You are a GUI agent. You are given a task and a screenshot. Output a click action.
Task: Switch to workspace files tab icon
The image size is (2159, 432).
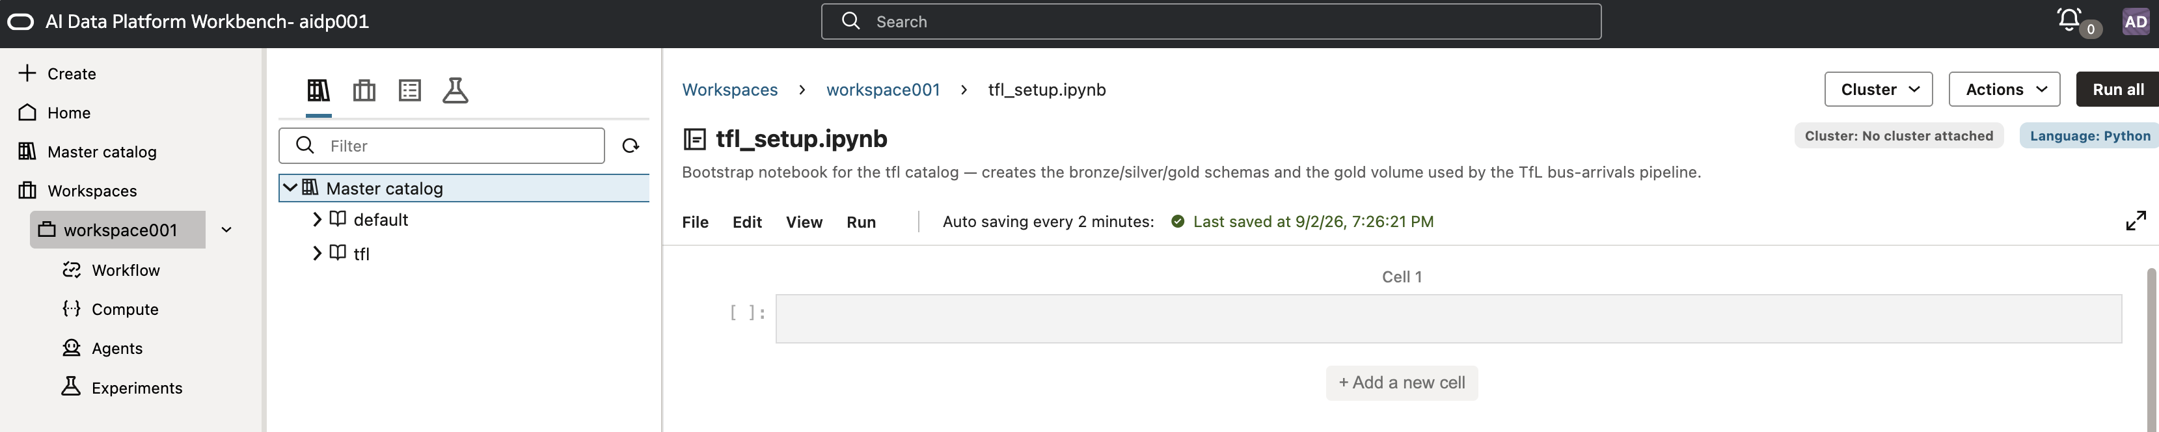[x=364, y=90]
